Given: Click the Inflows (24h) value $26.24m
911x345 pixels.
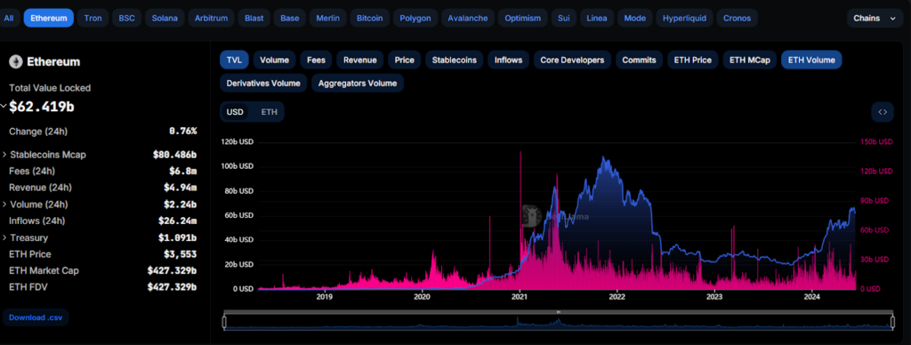Looking at the screenshot, I should (177, 221).
